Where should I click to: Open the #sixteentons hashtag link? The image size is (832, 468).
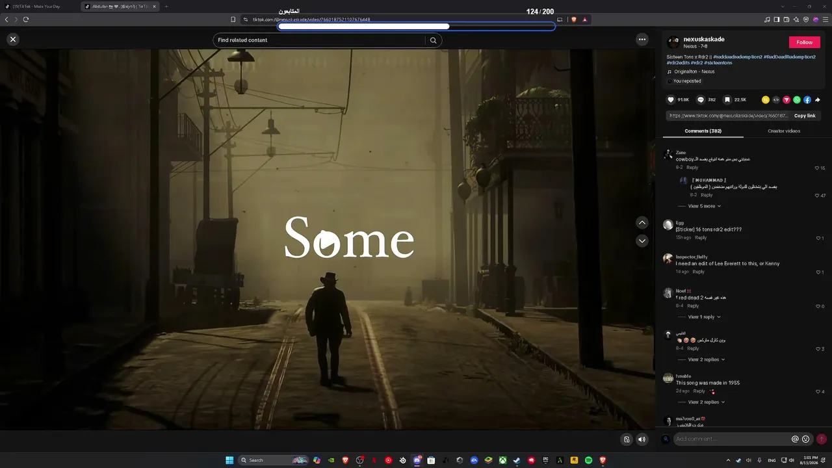tap(717, 63)
